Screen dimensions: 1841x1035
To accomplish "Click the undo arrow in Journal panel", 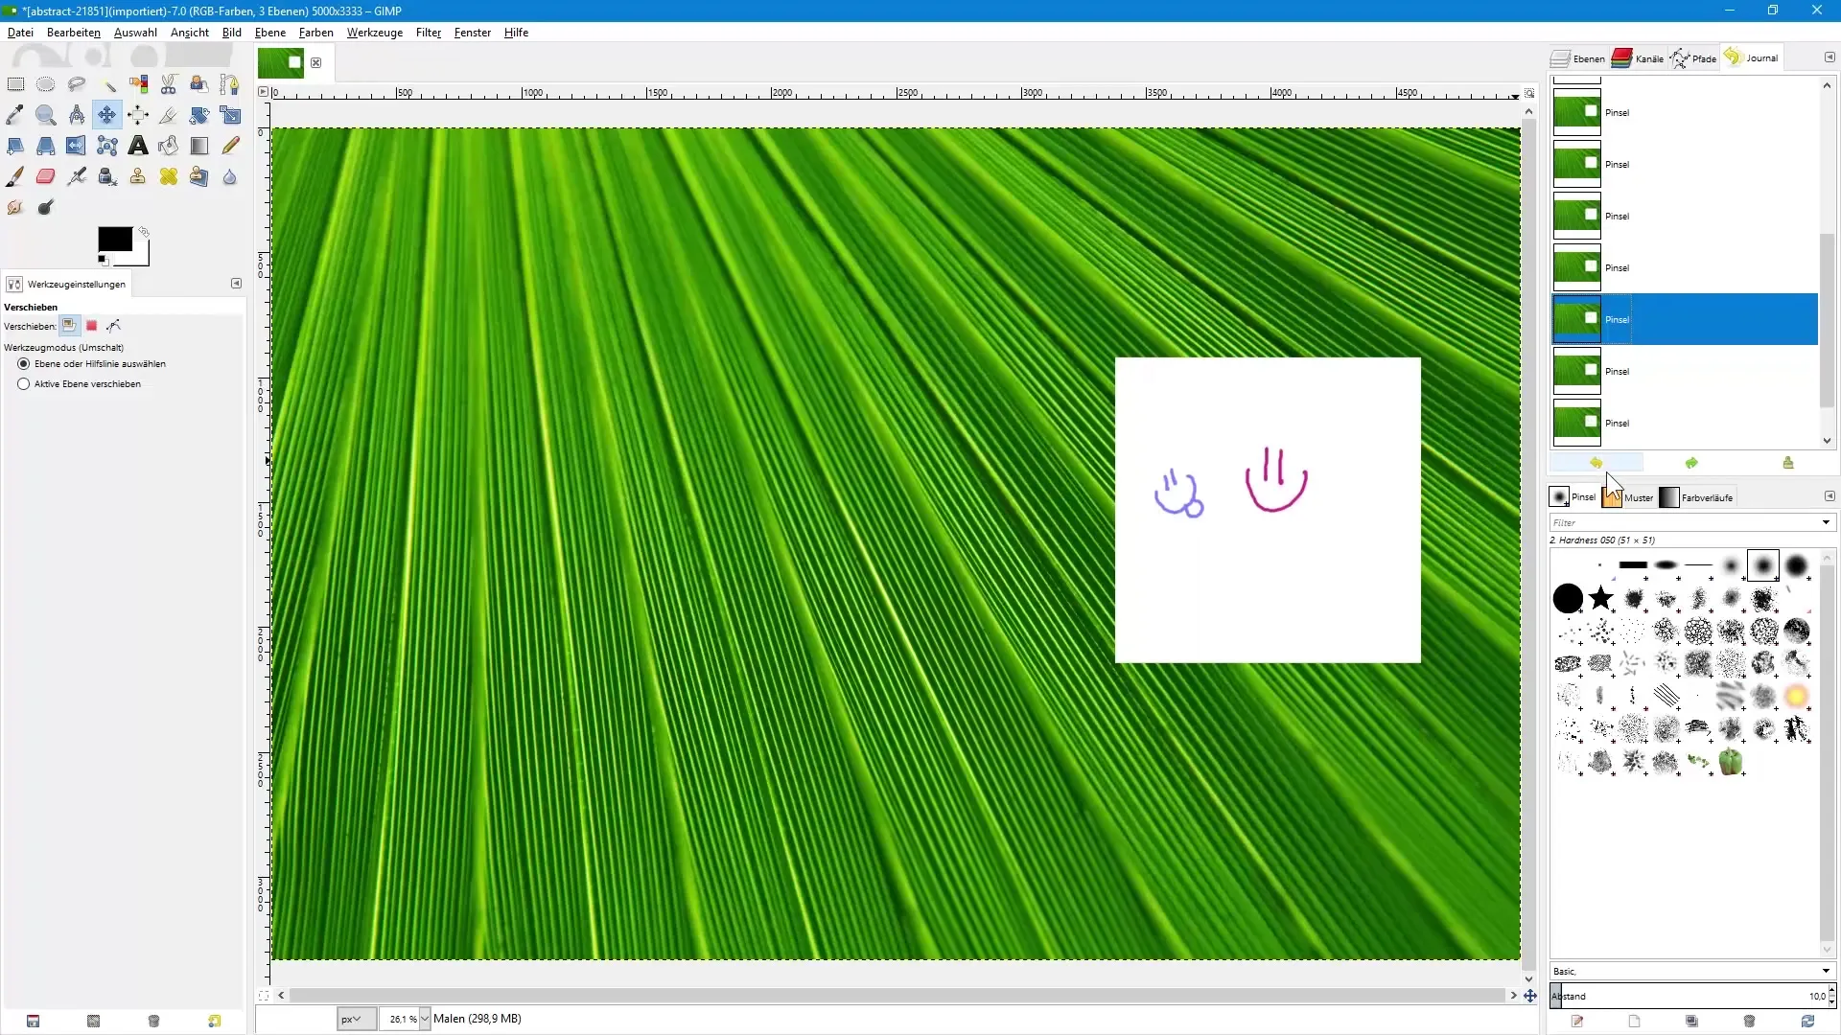I will pyautogui.click(x=1596, y=463).
